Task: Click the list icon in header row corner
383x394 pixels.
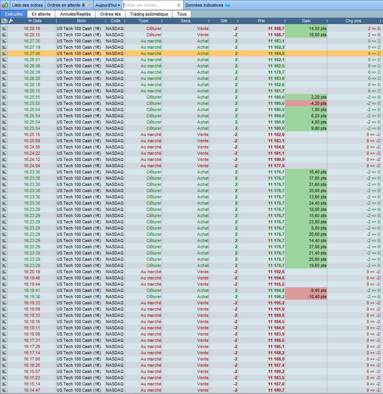Action: (x=4, y=21)
